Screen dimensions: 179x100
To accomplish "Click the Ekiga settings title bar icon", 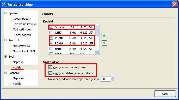I will click(4, 4).
